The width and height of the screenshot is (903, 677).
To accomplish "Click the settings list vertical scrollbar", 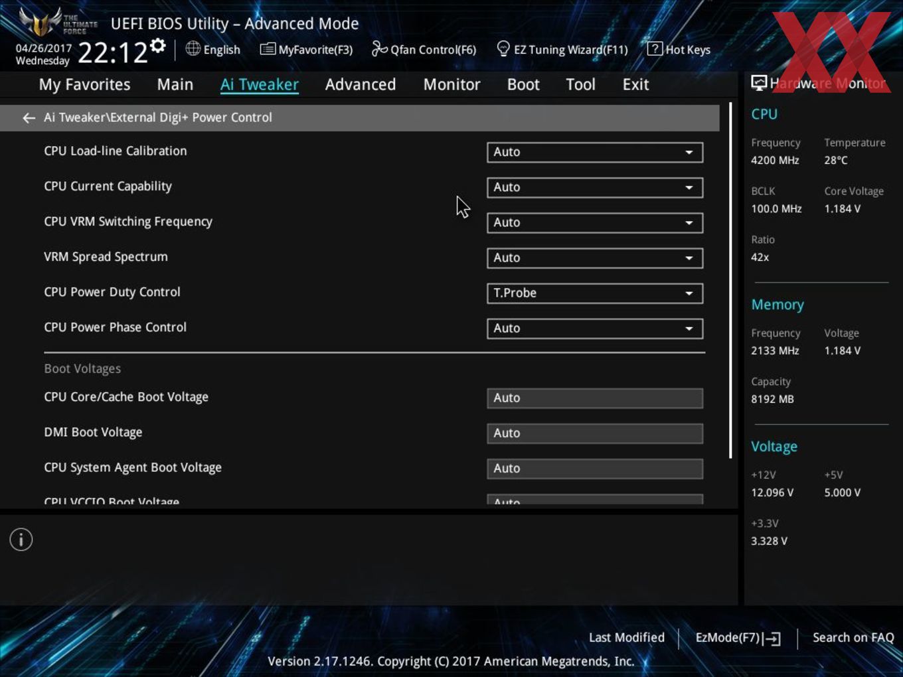I will click(730, 280).
